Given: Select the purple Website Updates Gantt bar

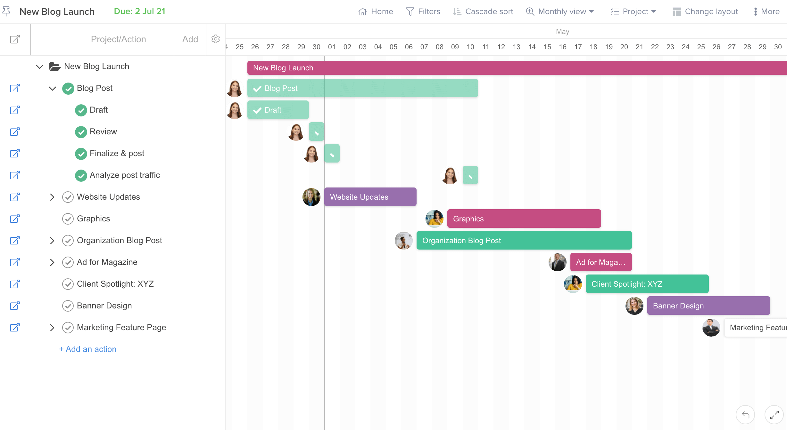Looking at the screenshot, I should click(370, 197).
